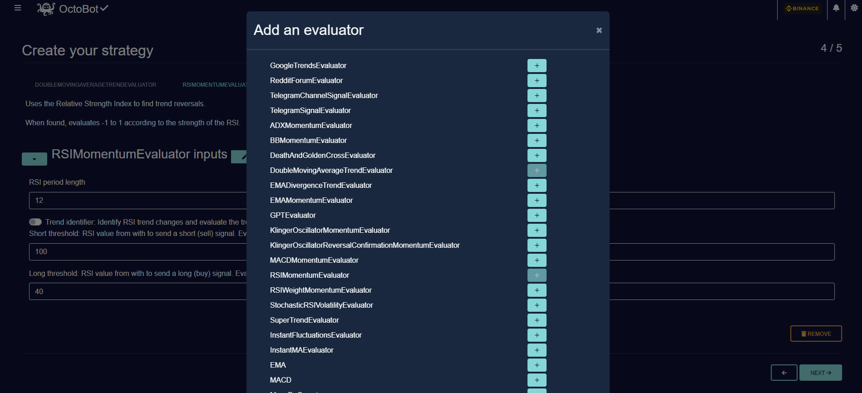Open the notifications bell

[x=836, y=8]
